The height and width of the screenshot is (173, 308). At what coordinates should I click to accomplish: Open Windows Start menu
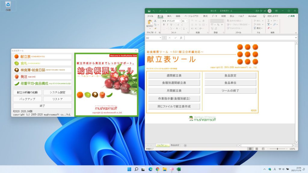tap(129, 169)
